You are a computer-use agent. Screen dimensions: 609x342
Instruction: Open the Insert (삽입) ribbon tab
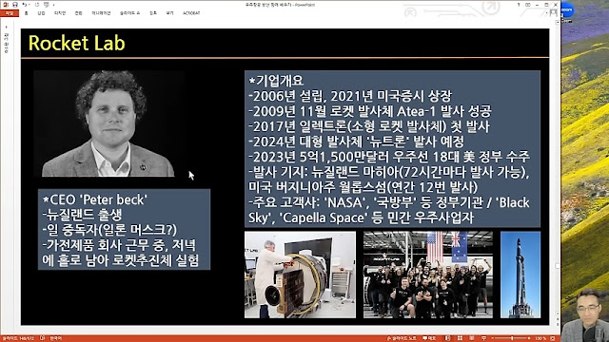41,13
